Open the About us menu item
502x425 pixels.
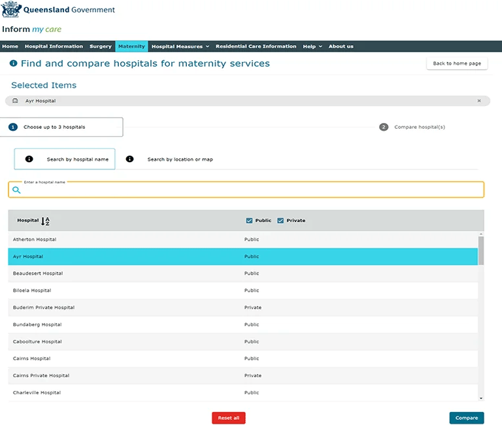click(x=341, y=46)
